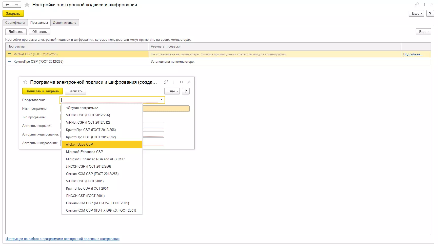Switch to the Дополнительно tab
The width and height of the screenshot is (438, 246).
coord(65,23)
